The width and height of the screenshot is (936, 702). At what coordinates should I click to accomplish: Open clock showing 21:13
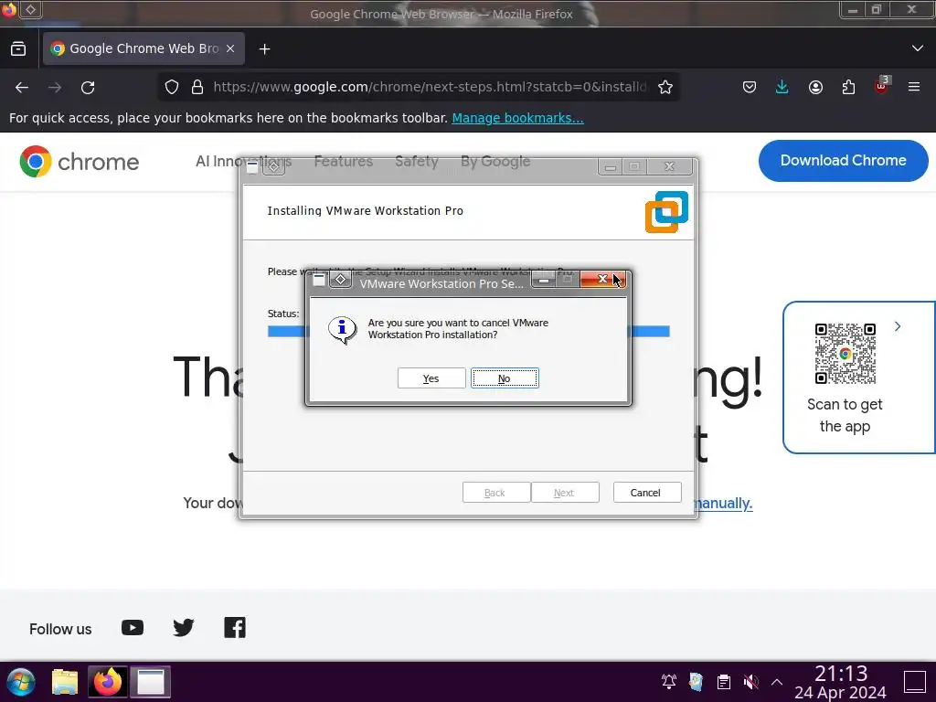pyautogui.click(x=841, y=682)
